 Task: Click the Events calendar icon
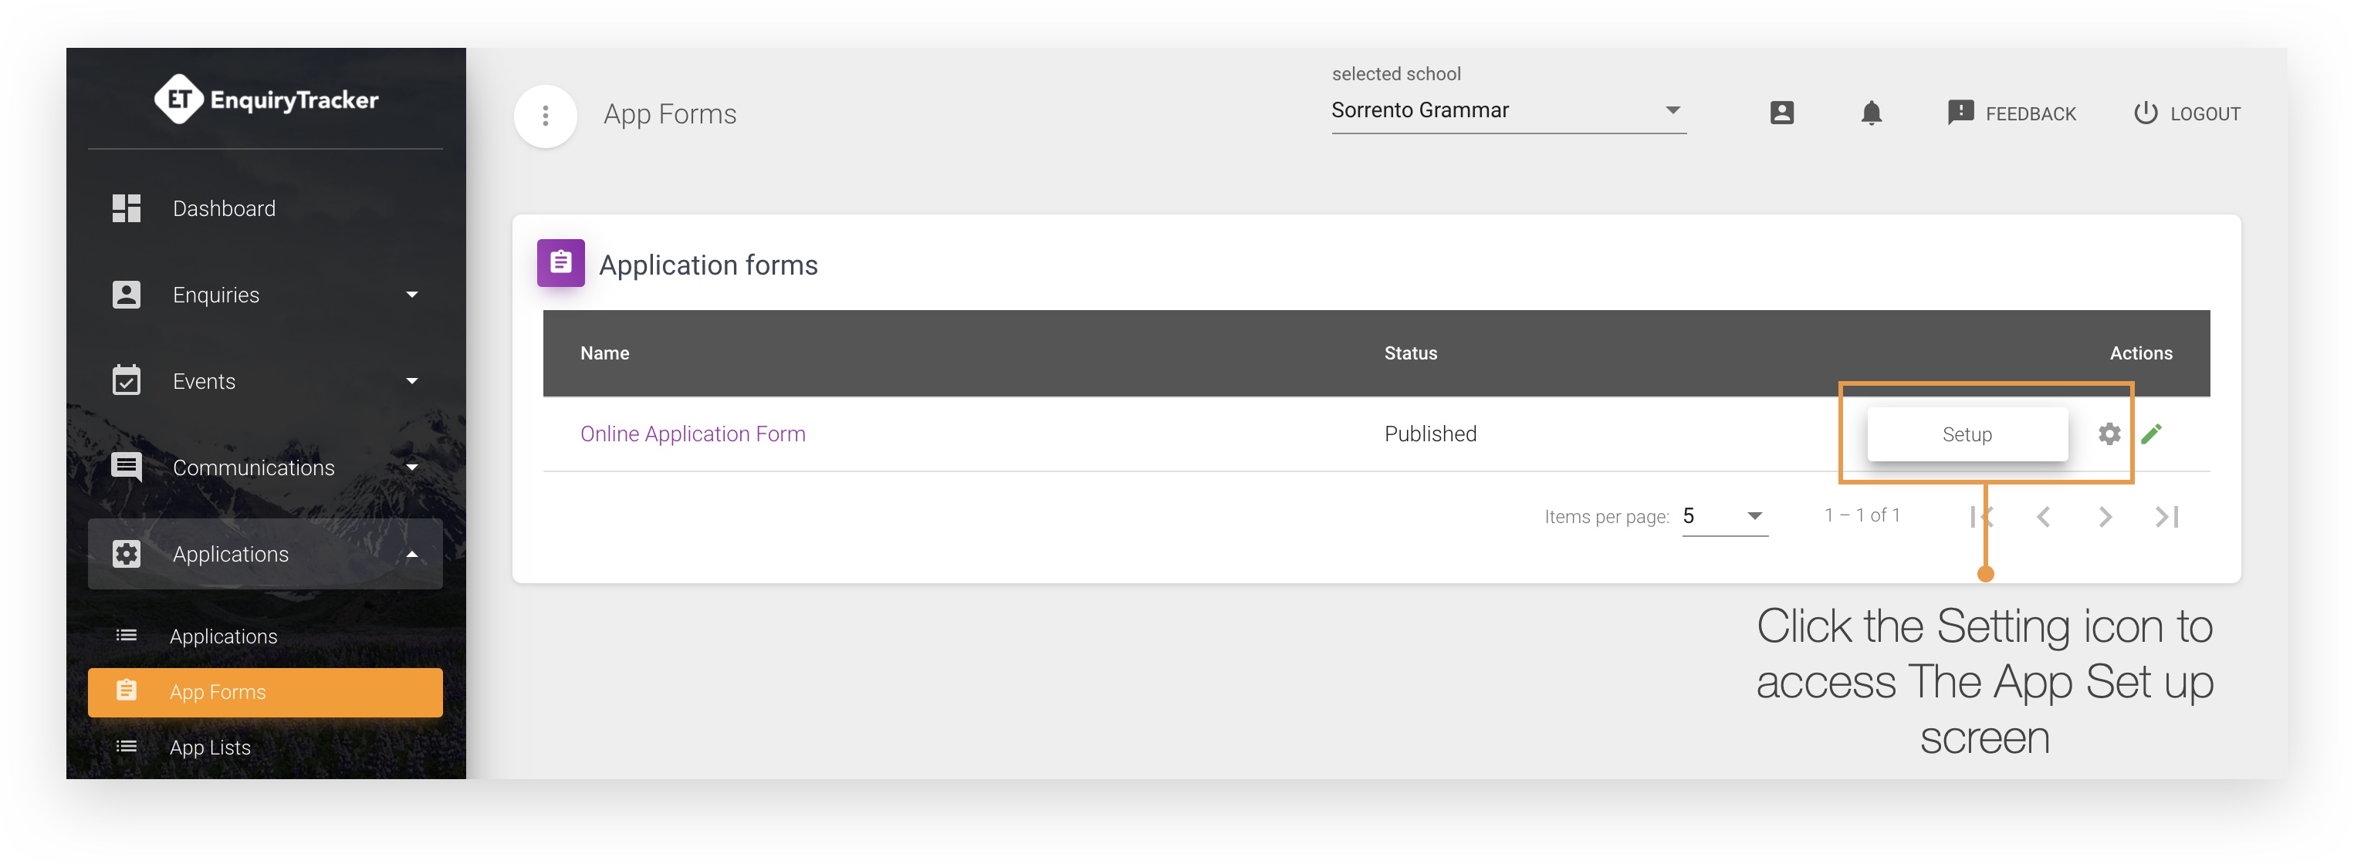[126, 380]
